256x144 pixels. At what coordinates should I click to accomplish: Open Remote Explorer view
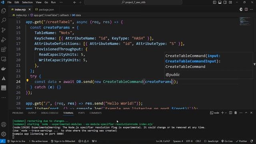tap(4, 59)
